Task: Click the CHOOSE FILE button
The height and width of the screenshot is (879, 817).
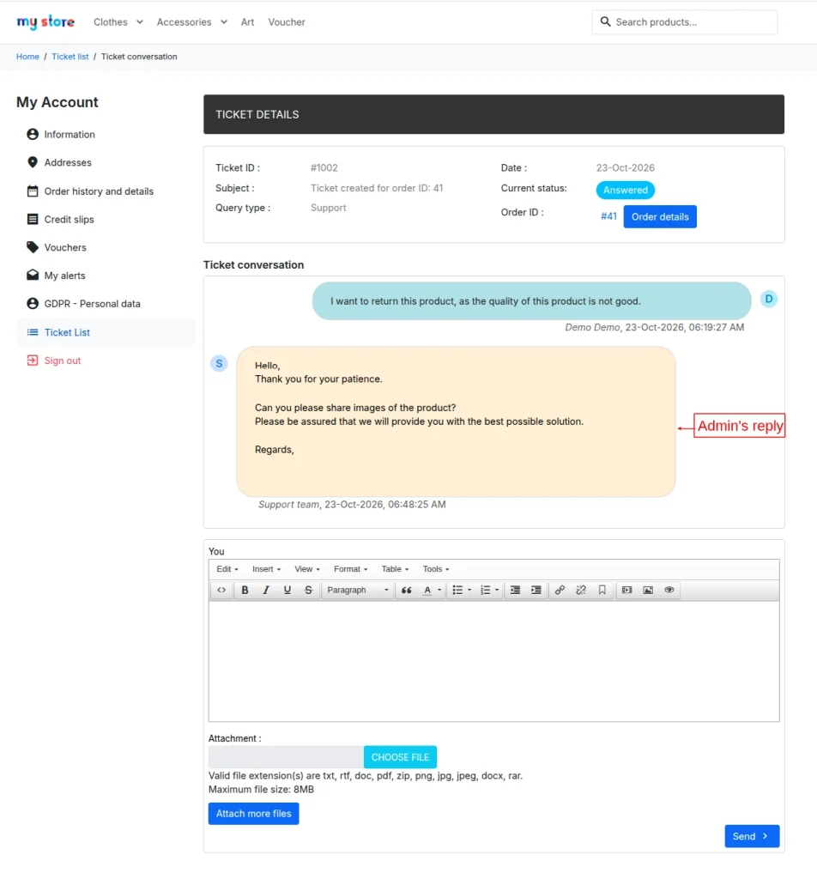Action: 400,757
